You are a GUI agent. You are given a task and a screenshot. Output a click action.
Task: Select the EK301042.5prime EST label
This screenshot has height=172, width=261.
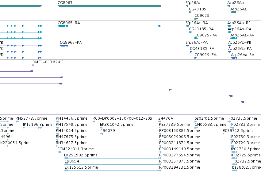[117, 125]
